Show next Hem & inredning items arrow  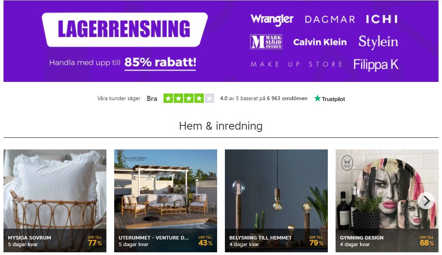(426, 201)
